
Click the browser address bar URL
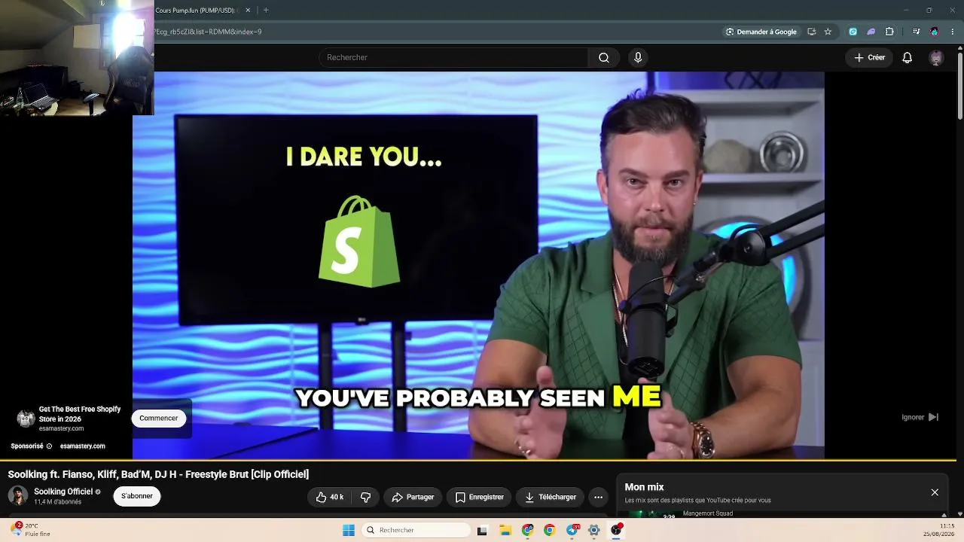(x=208, y=32)
